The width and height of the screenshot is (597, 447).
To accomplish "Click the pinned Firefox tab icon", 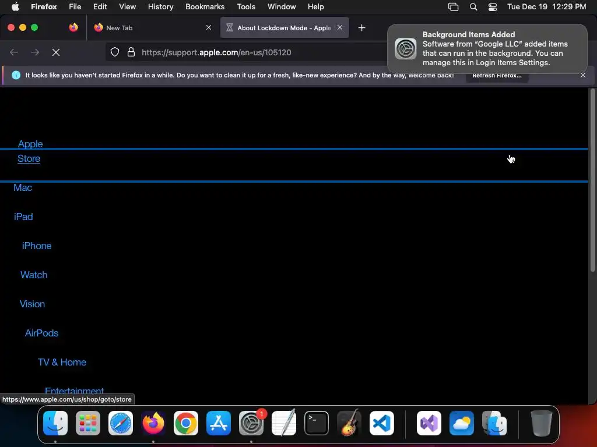I will (73, 27).
